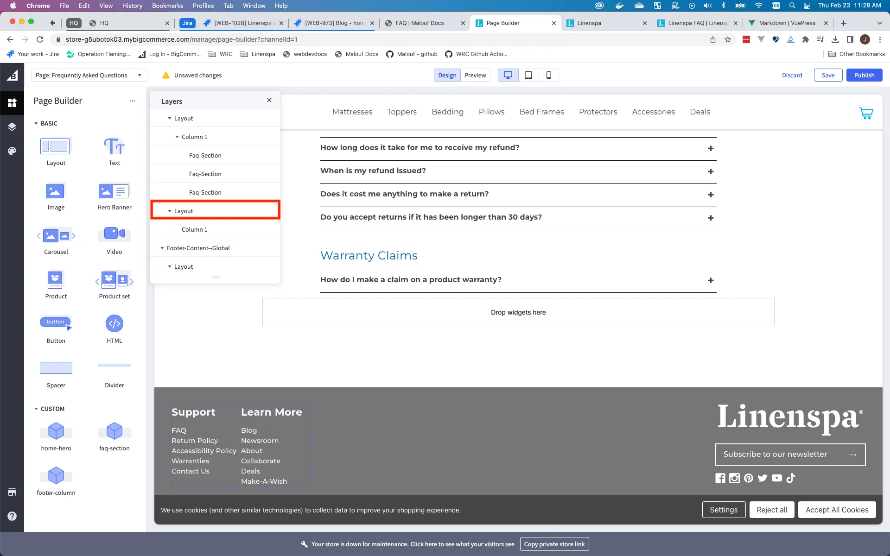This screenshot has height=556, width=890.
Task: Open the Bookmarks menu in the menu bar
Action: point(167,6)
